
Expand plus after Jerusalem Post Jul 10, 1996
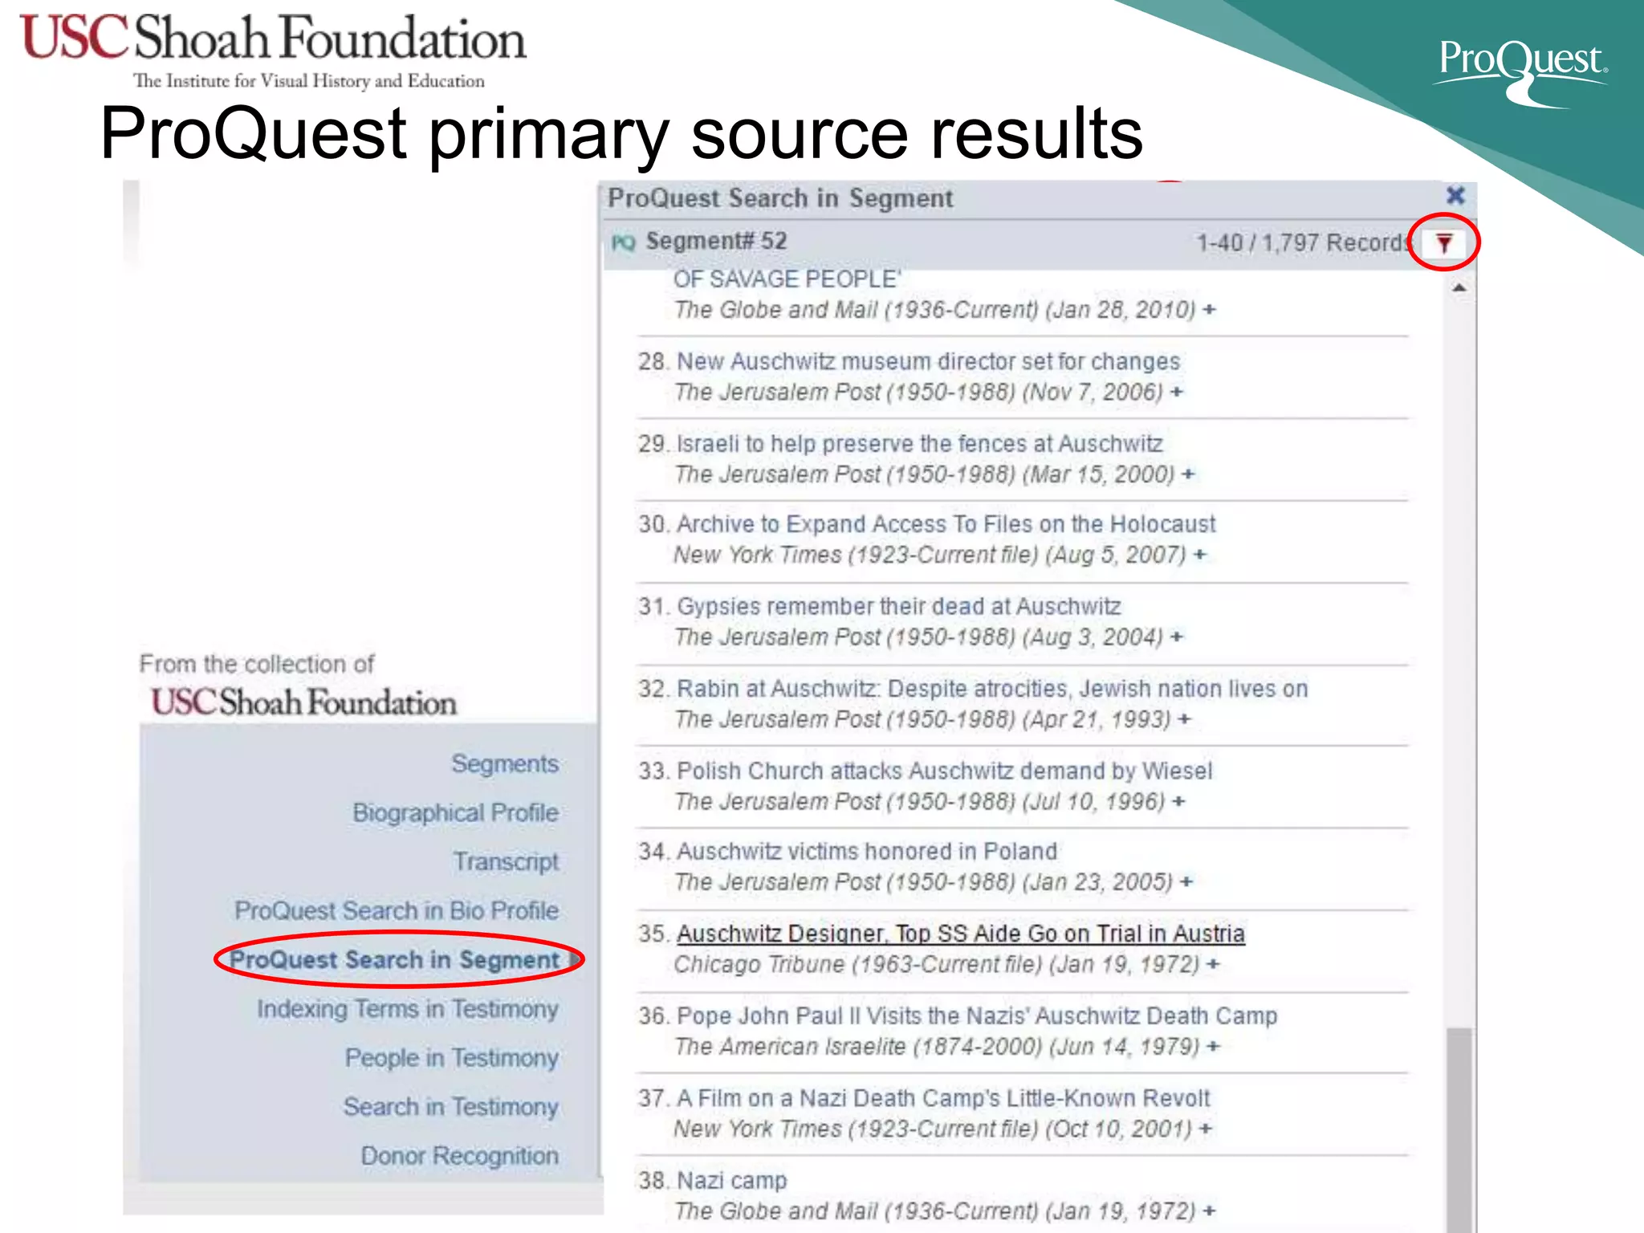point(1178,801)
